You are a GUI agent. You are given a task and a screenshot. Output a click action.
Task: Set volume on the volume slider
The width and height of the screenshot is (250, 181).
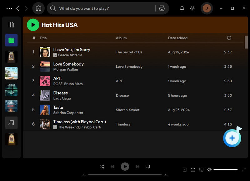[x=225, y=170]
